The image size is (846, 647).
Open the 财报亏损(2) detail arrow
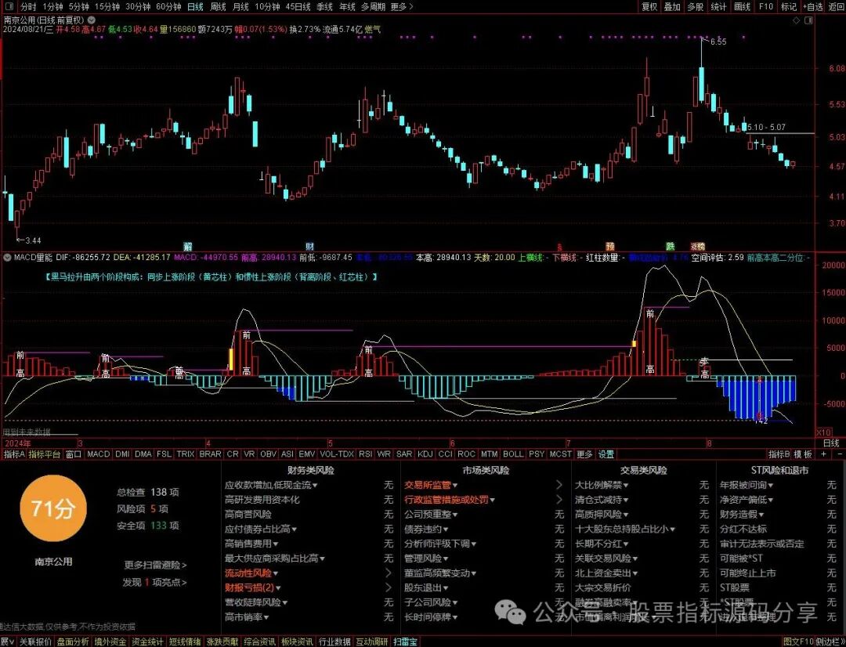[x=389, y=587]
